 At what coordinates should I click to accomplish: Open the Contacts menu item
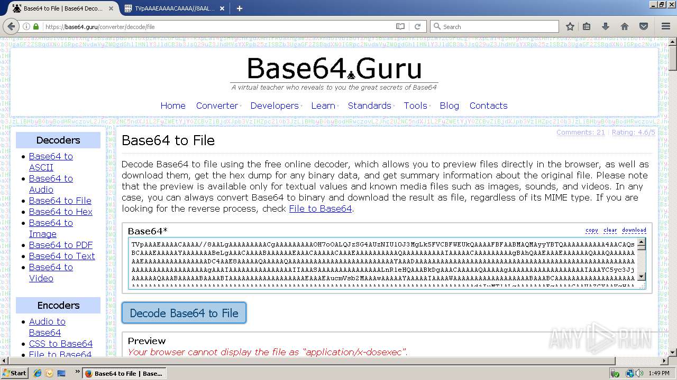pyautogui.click(x=488, y=106)
